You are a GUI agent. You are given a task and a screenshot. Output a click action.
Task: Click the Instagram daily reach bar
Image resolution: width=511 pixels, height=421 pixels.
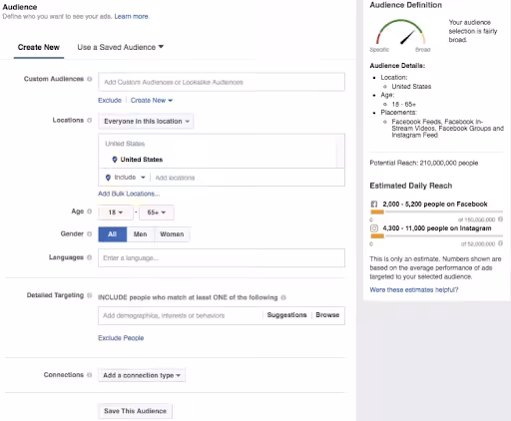[437, 236]
